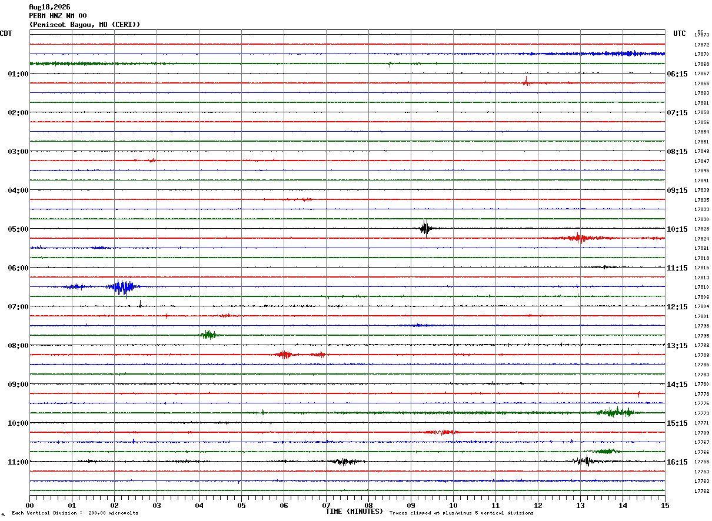Click the 08 minute tick on the time axis
The height and width of the screenshot is (521, 712).
368,505
